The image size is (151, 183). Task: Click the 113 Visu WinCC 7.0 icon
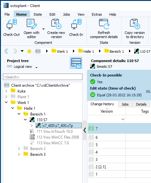pyautogui.click(x=32, y=143)
